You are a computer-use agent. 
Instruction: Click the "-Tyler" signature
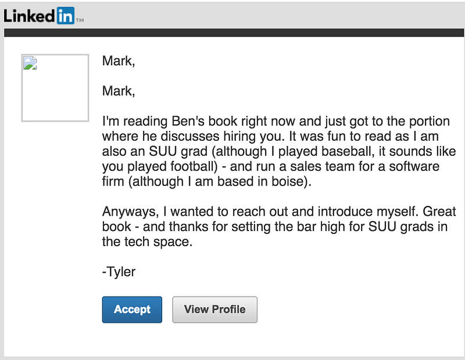click(119, 272)
